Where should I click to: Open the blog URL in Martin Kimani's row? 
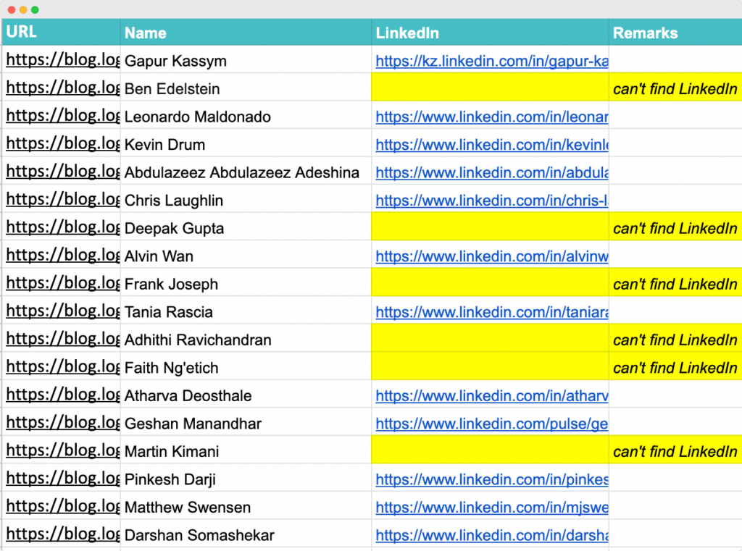click(x=62, y=451)
